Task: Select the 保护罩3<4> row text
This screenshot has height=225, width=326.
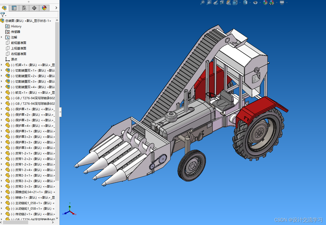Action: coord(33,148)
